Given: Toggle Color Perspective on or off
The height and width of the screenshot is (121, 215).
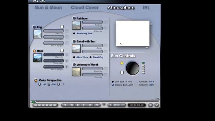Looking at the screenshot, I should 36,80.
